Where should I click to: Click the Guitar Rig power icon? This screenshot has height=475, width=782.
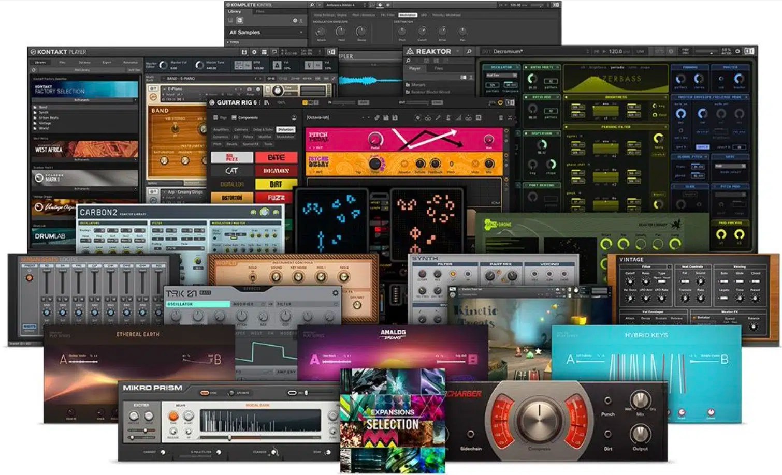pos(500,102)
